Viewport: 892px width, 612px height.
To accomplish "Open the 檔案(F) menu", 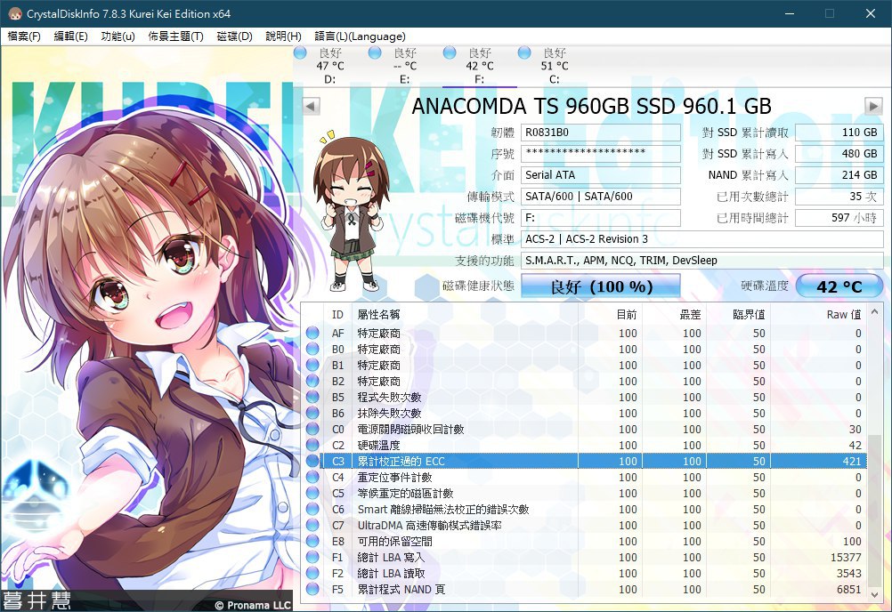I will 24,36.
